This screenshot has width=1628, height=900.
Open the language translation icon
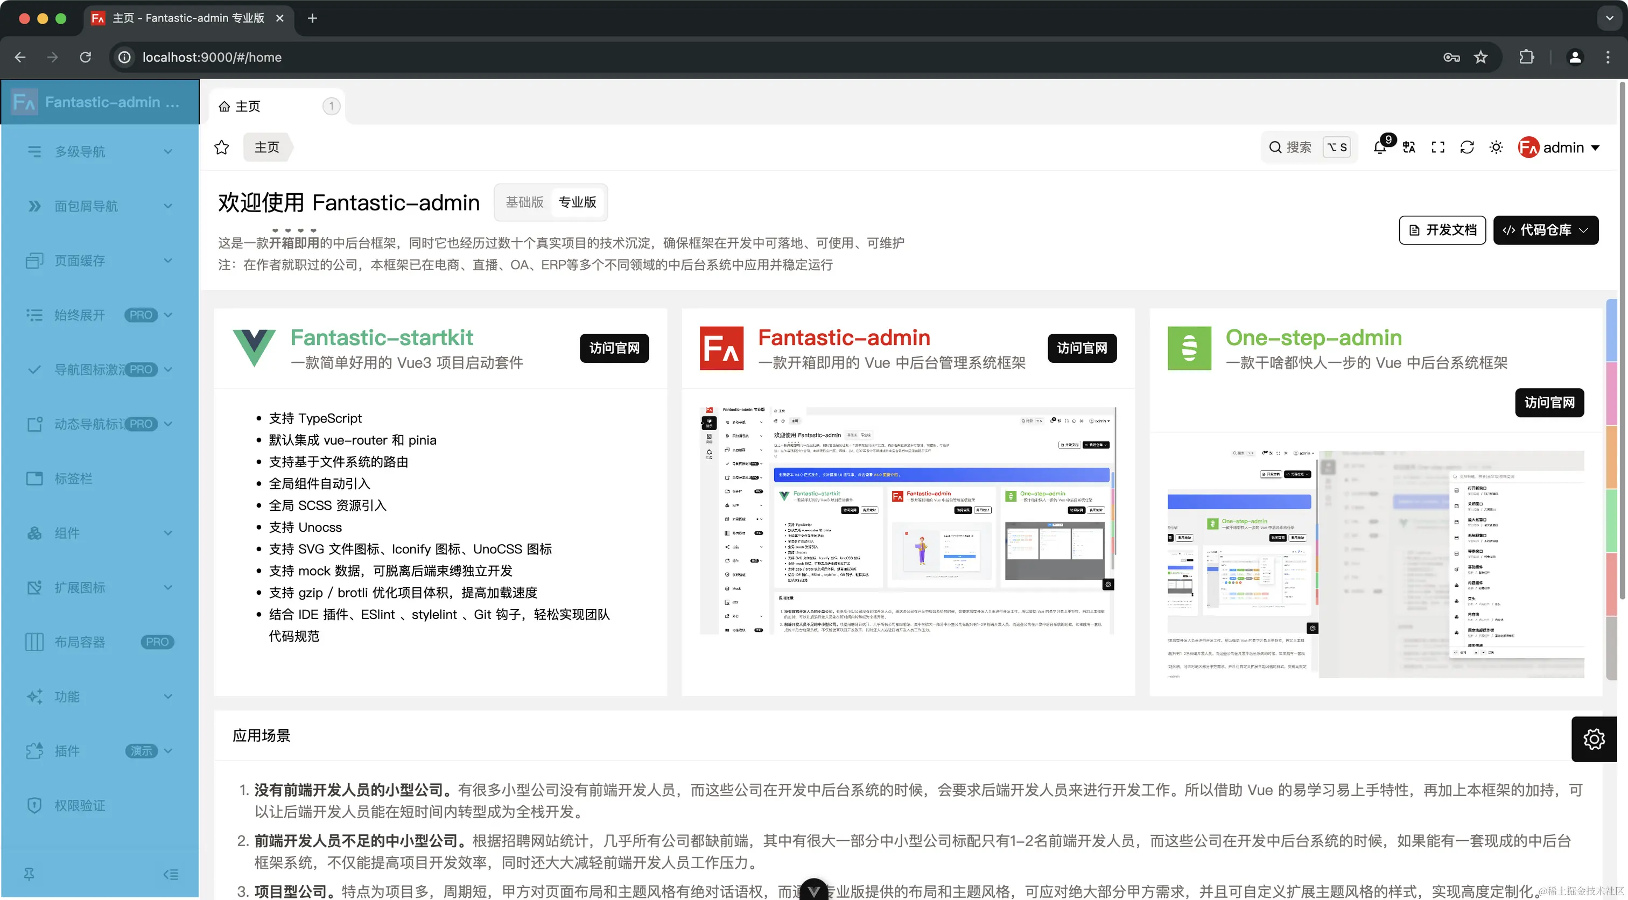pyautogui.click(x=1409, y=147)
